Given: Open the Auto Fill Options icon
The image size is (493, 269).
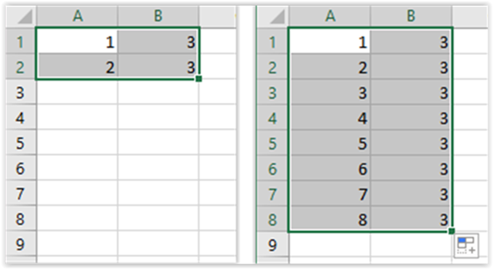Looking at the screenshot, I should 466,246.
